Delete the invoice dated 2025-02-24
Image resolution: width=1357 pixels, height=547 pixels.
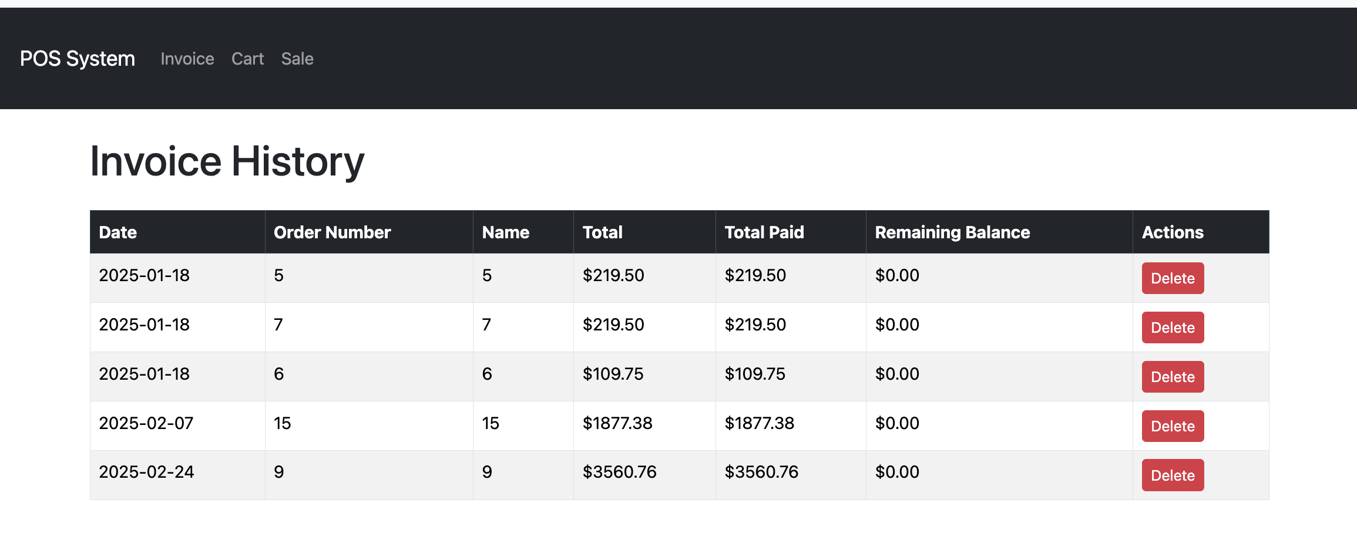(1173, 475)
